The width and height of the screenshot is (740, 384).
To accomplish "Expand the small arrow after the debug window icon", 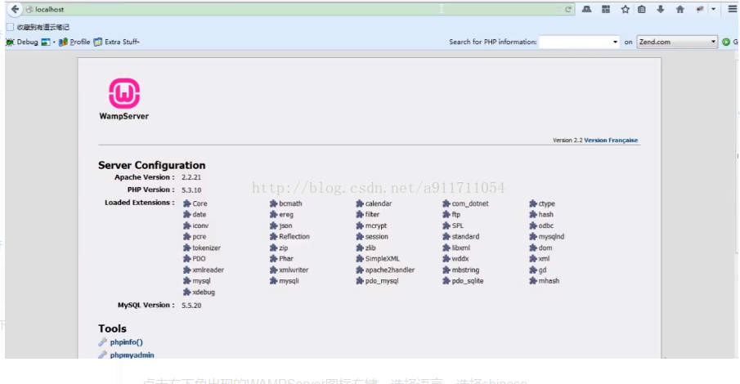I will point(54,42).
